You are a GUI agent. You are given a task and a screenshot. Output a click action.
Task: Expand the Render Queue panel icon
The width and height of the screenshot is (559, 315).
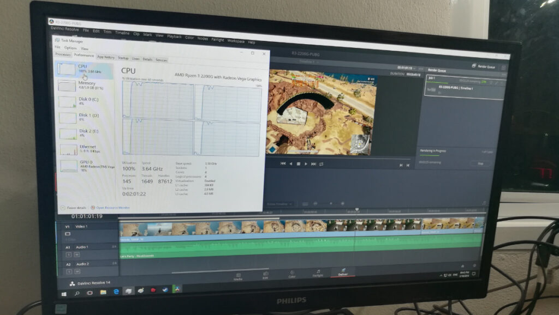[x=503, y=68]
